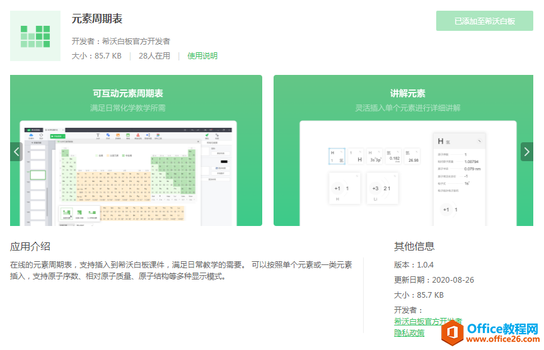The height and width of the screenshot is (350, 544).
Task: Go to the previous screenshot with left arrow
Action: 16,151
